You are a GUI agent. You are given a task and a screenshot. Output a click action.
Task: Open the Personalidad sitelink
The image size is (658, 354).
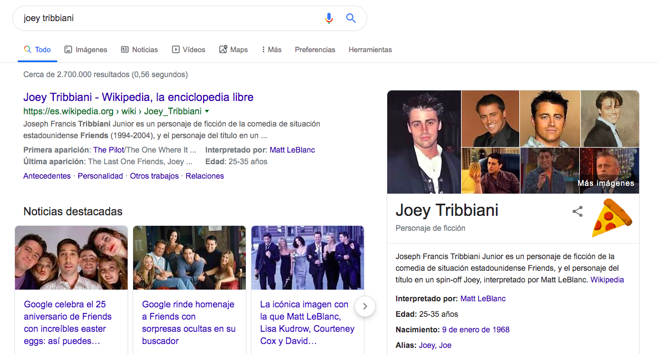tap(100, 176)
